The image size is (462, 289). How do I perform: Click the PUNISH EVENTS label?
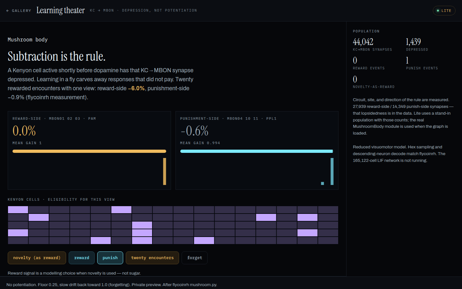pos(422,68)
